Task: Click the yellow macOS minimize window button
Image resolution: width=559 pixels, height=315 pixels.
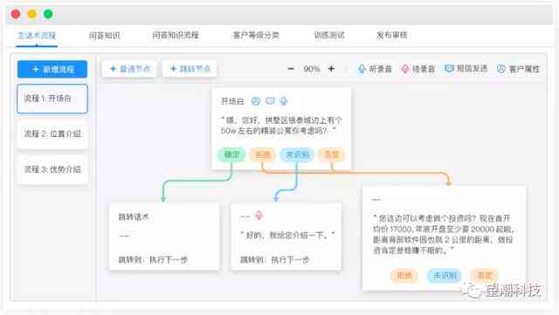Action: tap(32, 14)
